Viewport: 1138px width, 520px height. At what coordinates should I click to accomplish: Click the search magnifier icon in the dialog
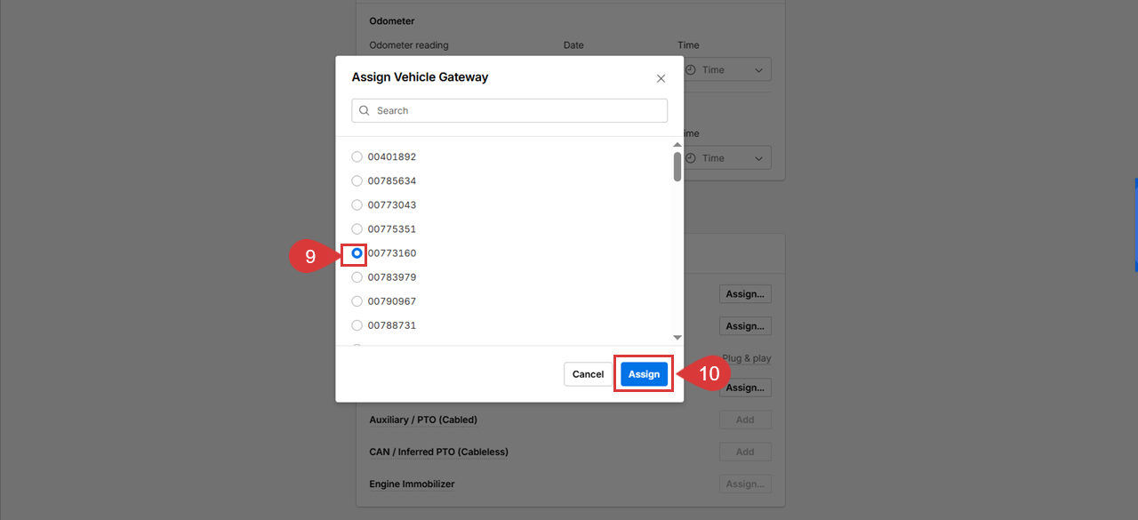click(364, 110)
